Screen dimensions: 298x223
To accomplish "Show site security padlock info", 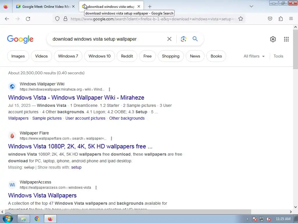I will point(65,19).
